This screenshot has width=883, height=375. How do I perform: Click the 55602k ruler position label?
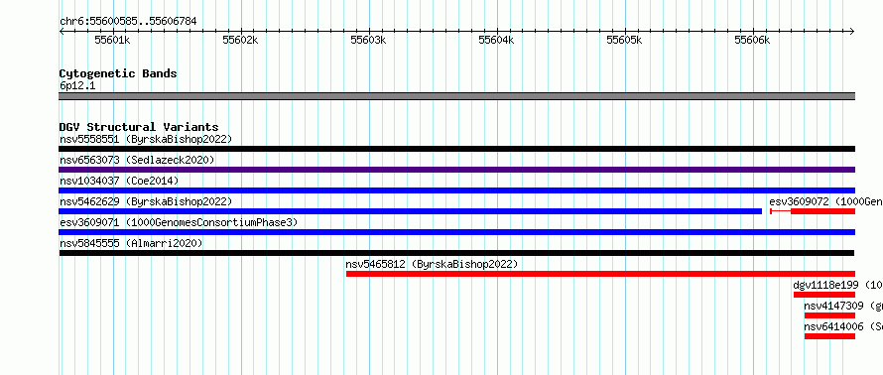241,40
